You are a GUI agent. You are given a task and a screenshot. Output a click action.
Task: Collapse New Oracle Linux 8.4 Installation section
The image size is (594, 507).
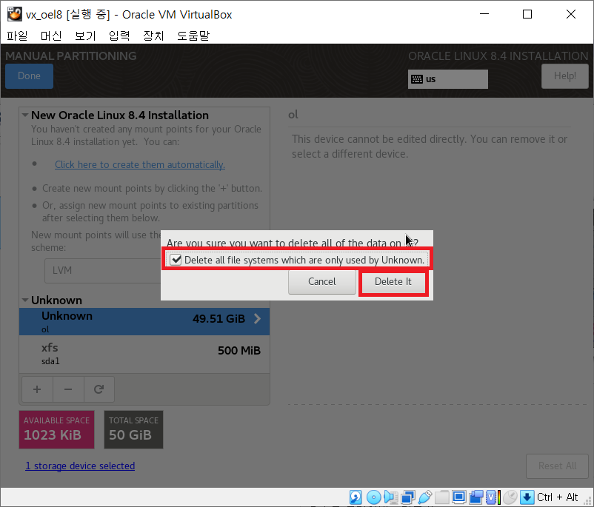tap(25, 115)
